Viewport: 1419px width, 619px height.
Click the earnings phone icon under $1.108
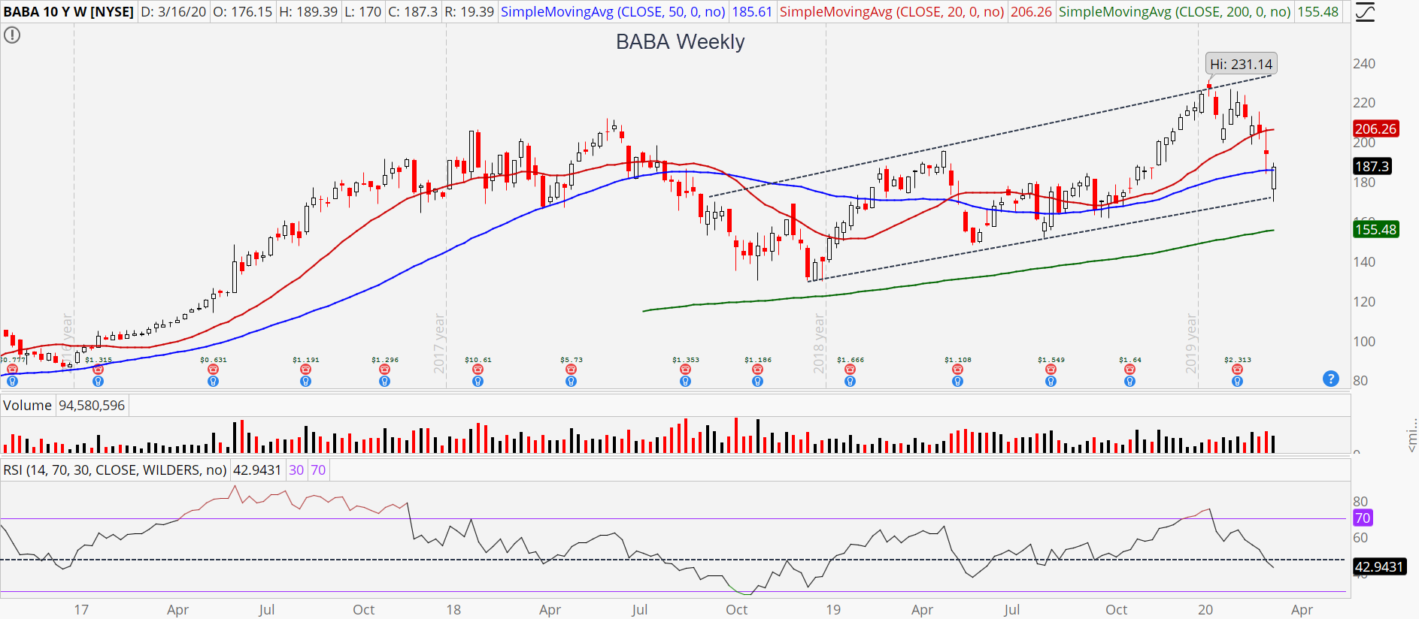[957, 370]
